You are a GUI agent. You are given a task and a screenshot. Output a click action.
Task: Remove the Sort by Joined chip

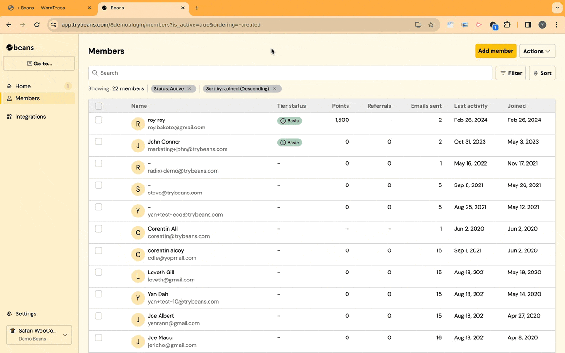[x=274, y=88]
